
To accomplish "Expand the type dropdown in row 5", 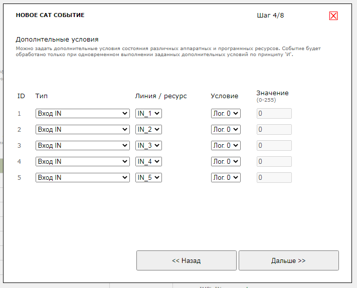I will coord(82,178).
